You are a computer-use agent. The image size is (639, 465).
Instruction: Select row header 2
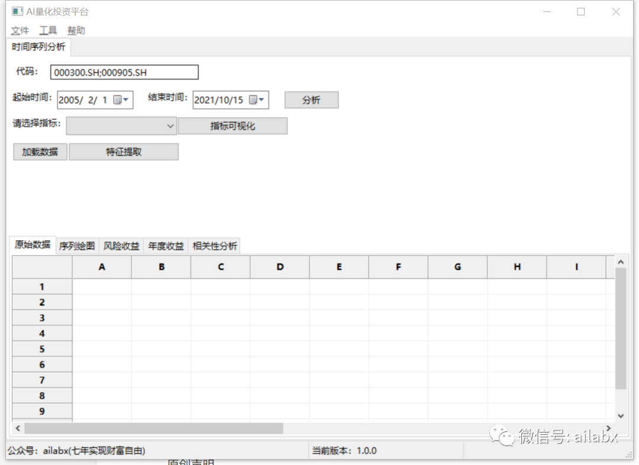point(42,302)
